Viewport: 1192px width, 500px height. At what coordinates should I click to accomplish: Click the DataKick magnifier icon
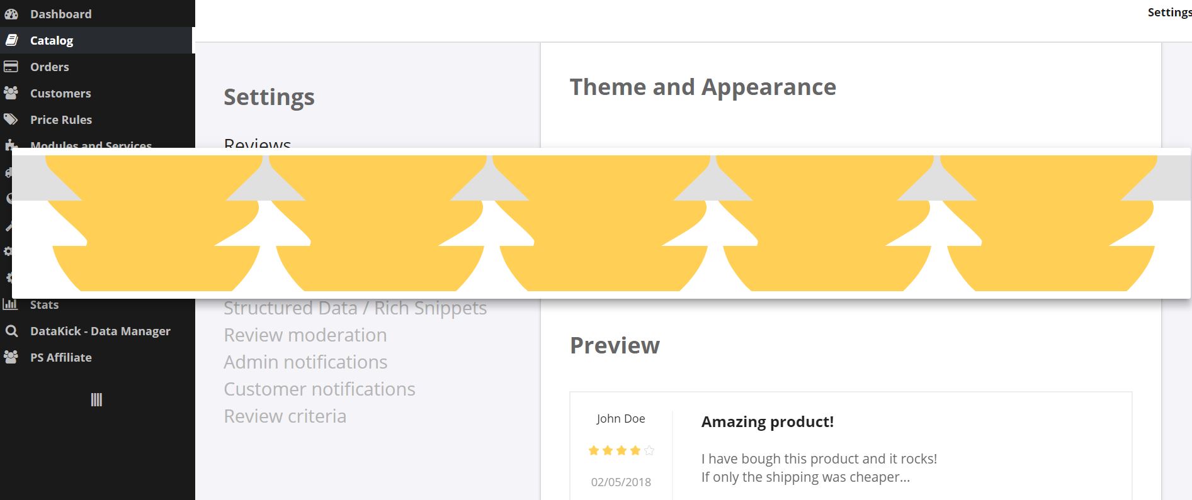click(x=11, y=331)
